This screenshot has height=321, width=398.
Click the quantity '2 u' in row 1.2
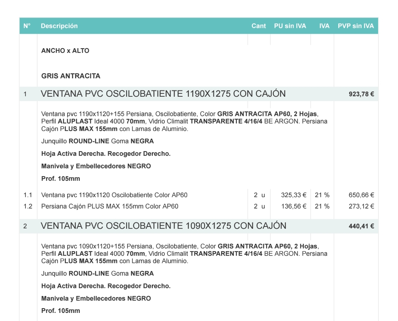pyautogui.click(x=259, y=206)
